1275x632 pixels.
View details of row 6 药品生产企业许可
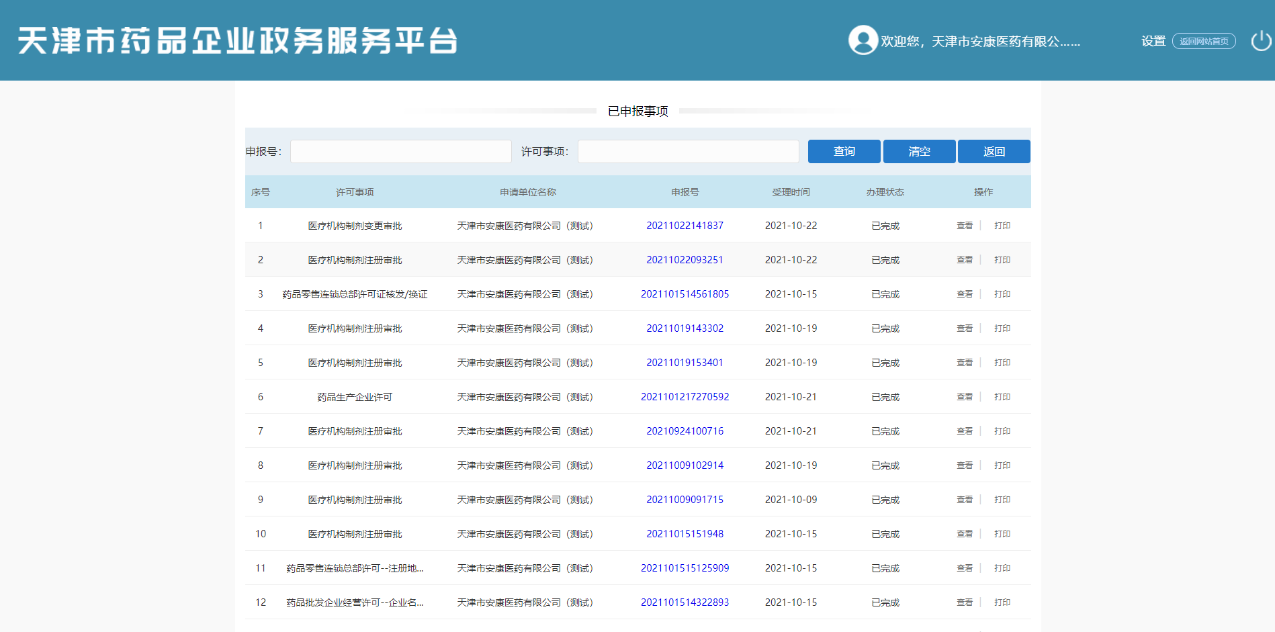coord(965,397)
